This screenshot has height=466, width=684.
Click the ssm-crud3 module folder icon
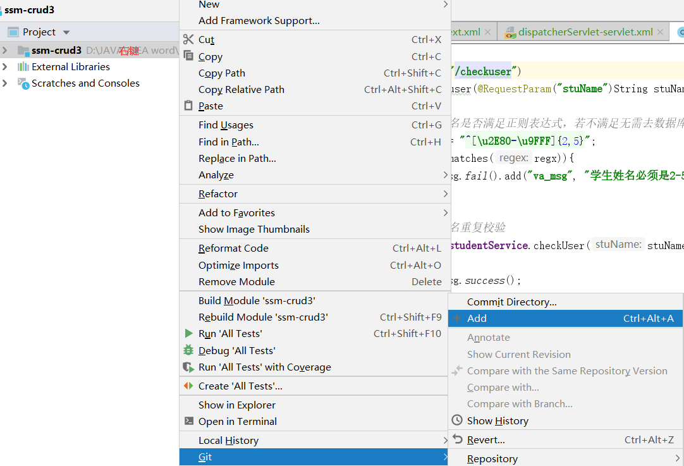(23, 51)
